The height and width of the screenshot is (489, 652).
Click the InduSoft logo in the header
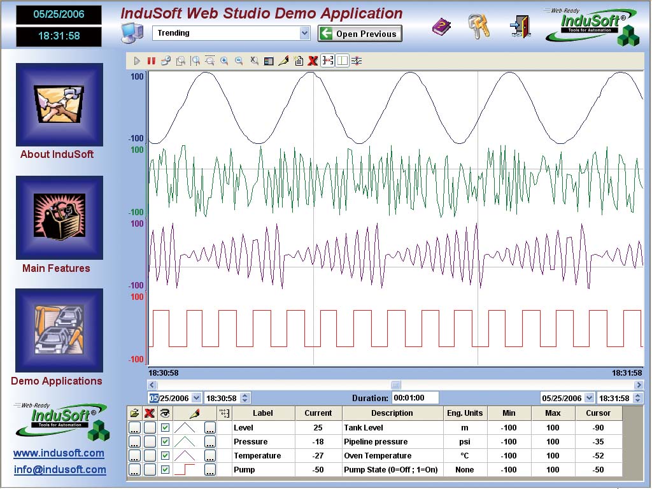(x=592, y=27)
